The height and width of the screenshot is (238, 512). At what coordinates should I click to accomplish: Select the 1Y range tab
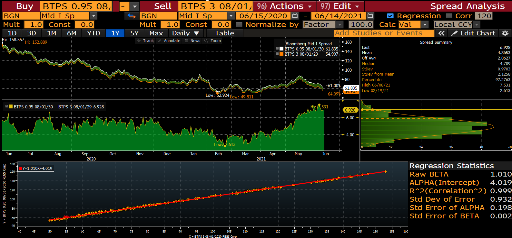(115, 33)
